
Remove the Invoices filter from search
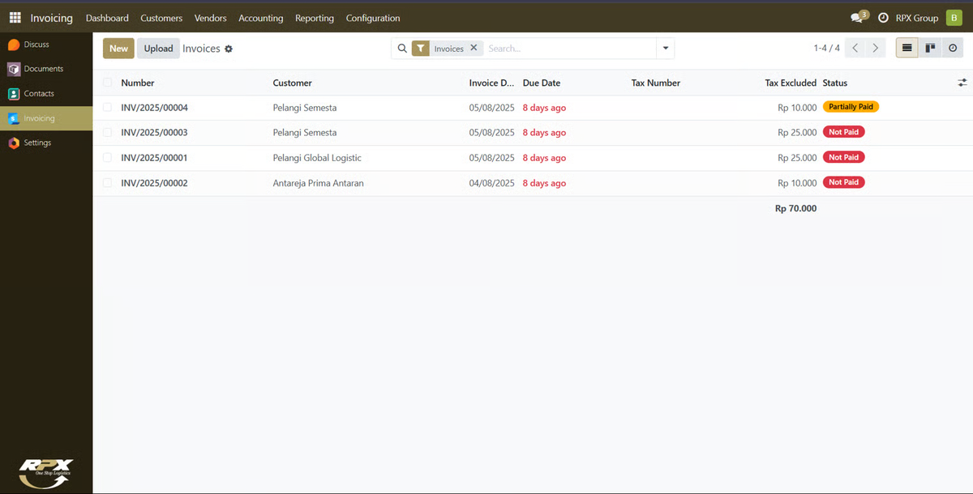click(x=474, y=48)
